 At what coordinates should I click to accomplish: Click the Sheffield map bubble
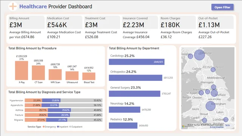pyautogui.click(x=214, y=93)
